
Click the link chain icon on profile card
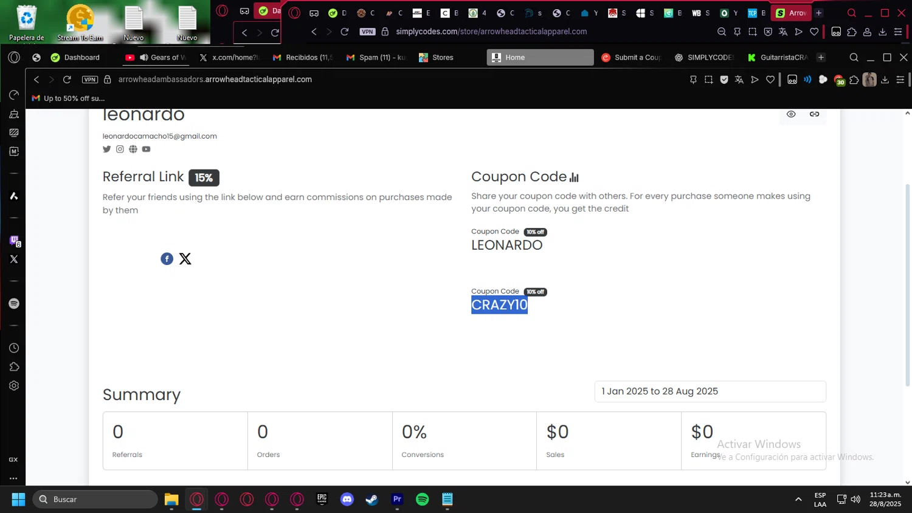point(814,114)
